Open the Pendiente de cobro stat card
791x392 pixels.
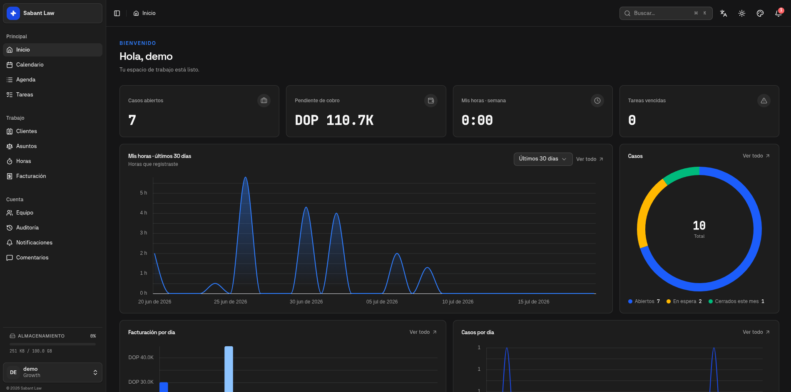366,111
